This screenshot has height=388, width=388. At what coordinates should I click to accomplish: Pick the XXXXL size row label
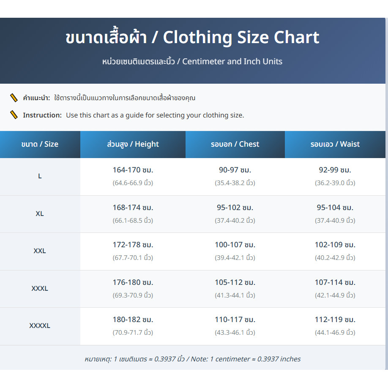click(x=40, y=326)
